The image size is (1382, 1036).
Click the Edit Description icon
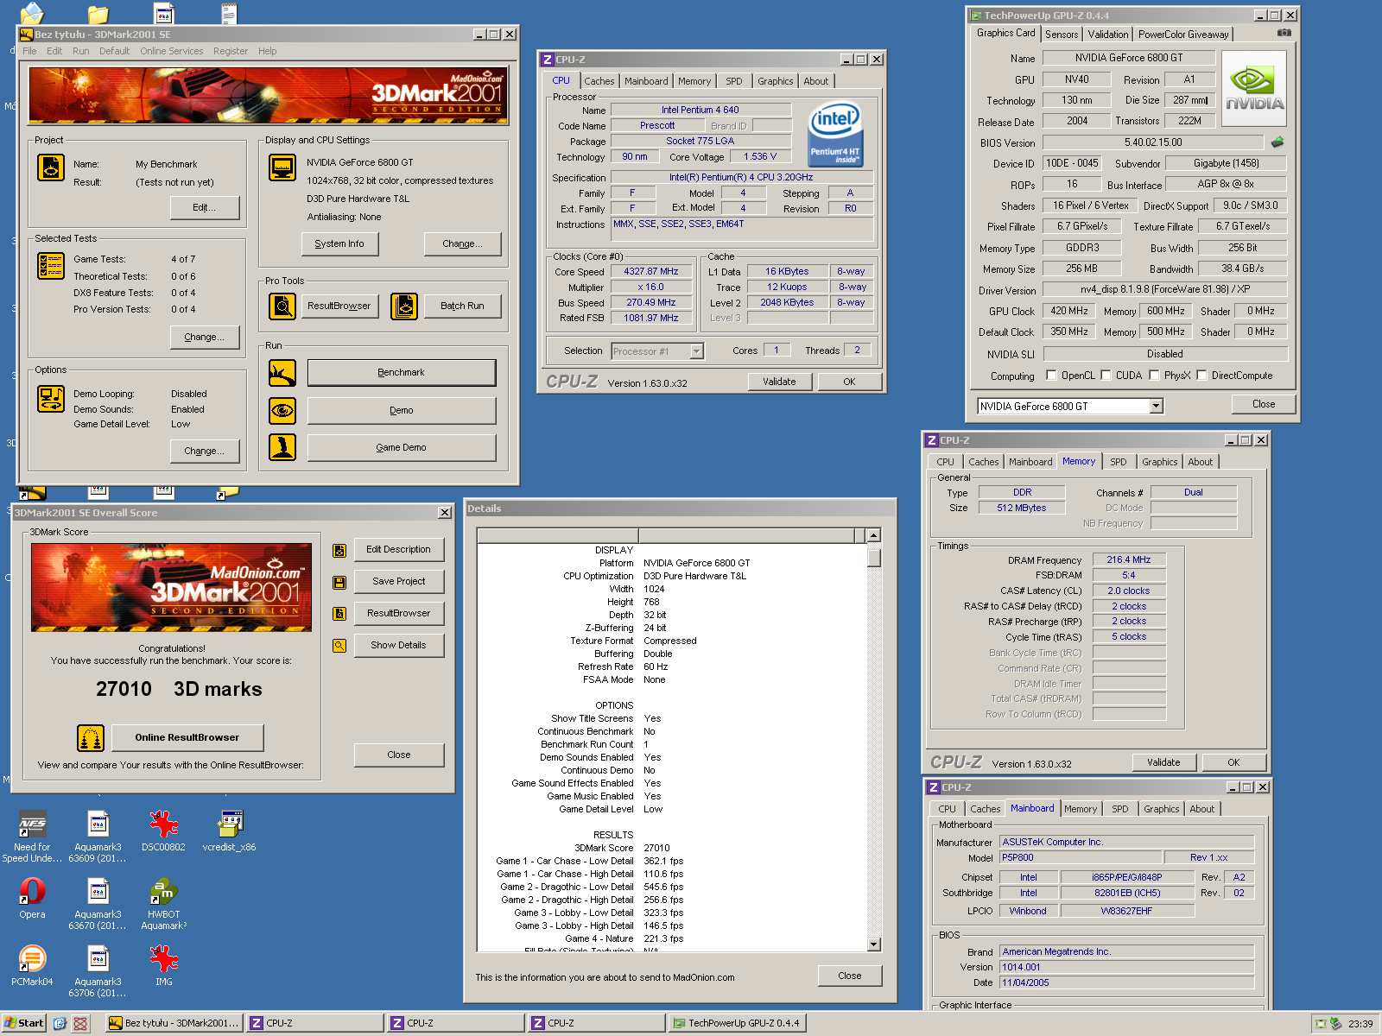(339, 550)
